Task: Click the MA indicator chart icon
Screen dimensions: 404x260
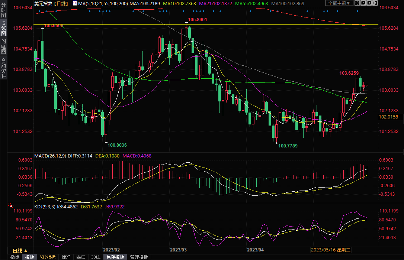Action: [x=75, y=3]
